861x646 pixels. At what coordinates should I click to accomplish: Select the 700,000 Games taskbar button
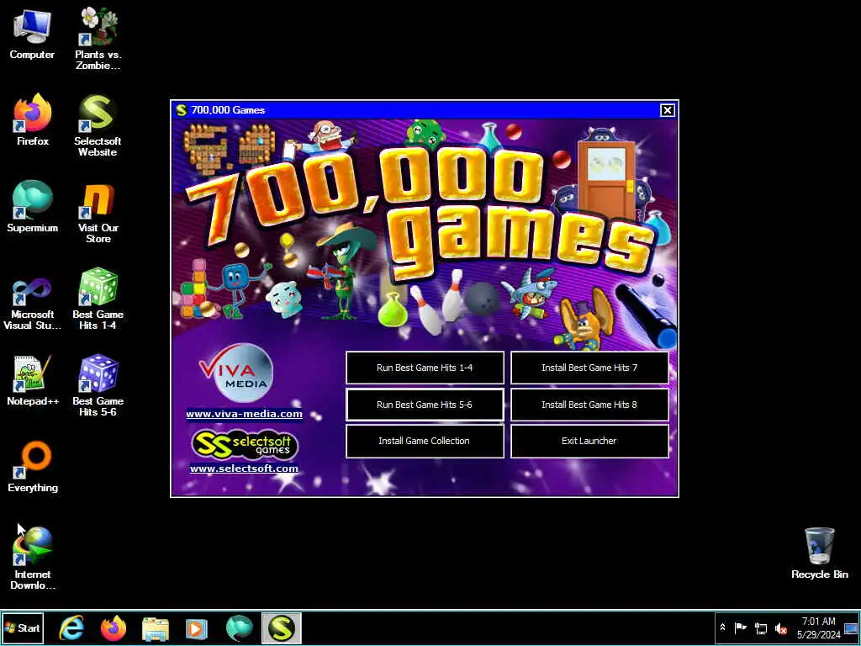point(281,628)
